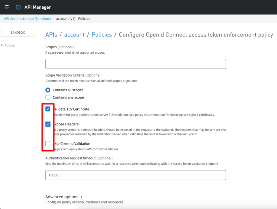Viewport: 277px width, 209px height.
Task: Disable the Expose Headers checkbox
Action: (x=48, y=124)
